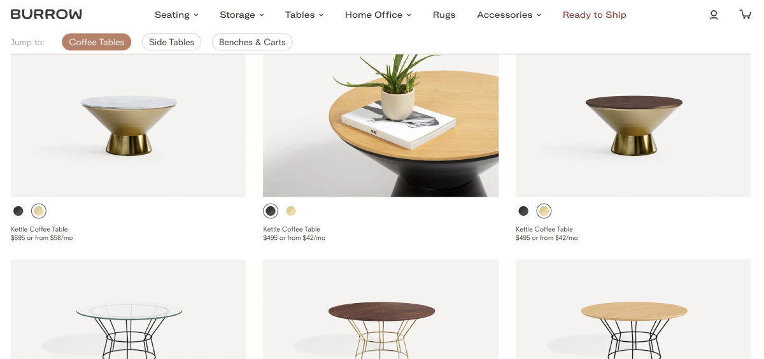Choose gold swatch under oak Kettle table

[291, 211]
